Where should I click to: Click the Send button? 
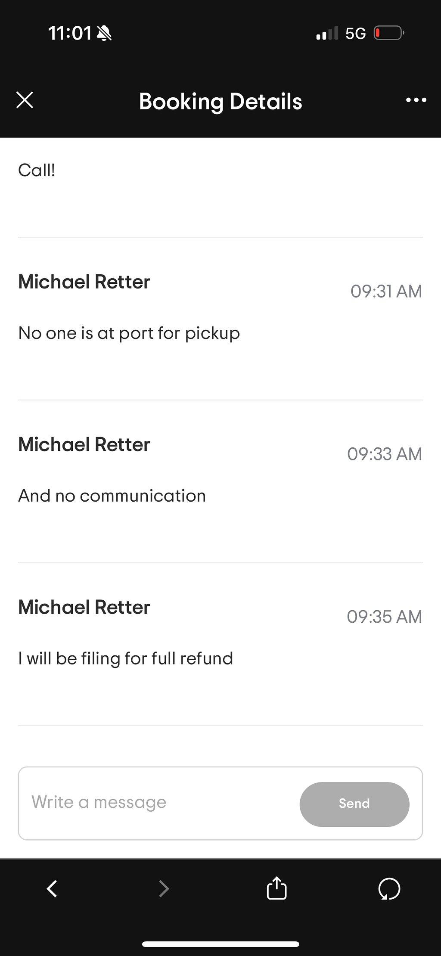pos(354,804)
